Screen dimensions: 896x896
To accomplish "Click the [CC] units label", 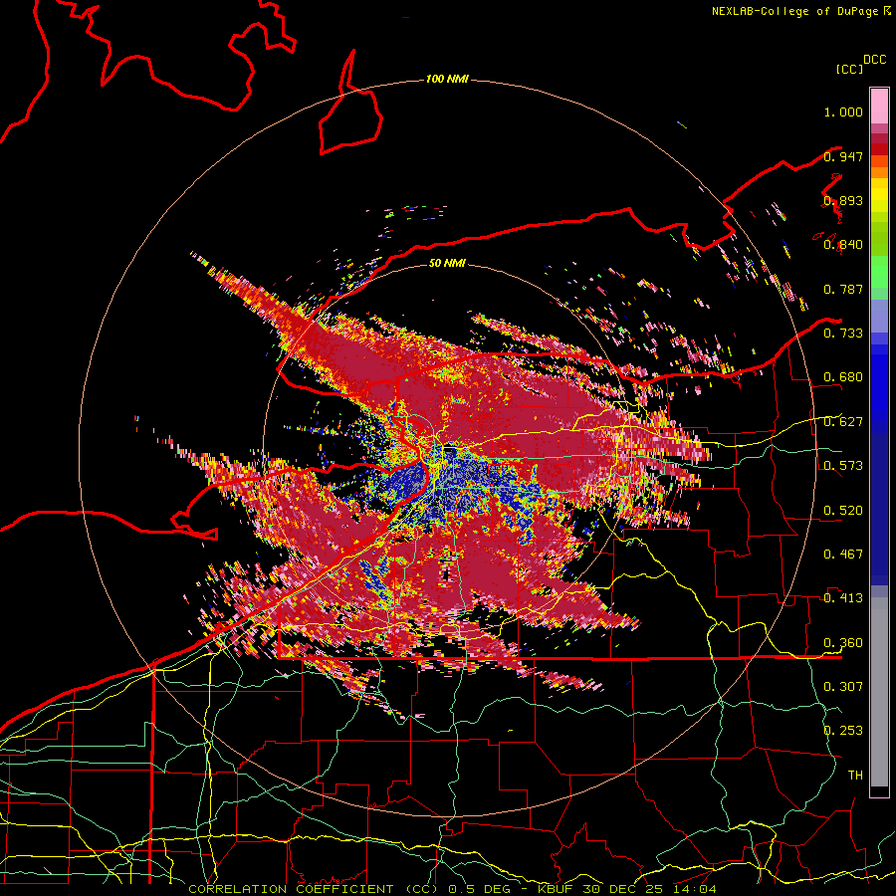I will [x=850, y=69].
